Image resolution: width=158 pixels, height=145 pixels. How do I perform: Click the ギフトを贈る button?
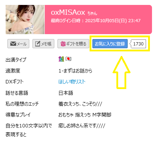click(73, 44)
